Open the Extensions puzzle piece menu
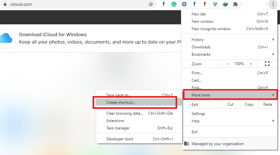The image size is (280, 155). [235, 4]
